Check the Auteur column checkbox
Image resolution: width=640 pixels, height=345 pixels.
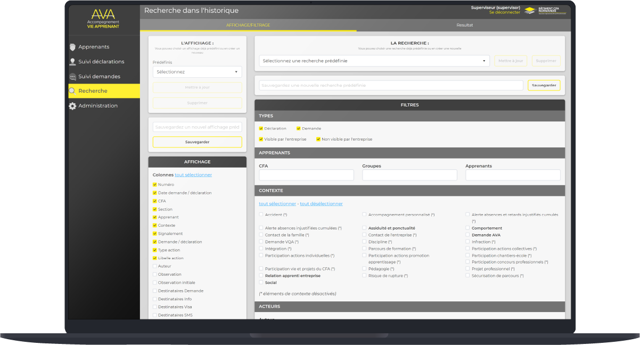point(154,266)
